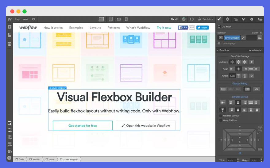
Task: Set Autosize to don't shrink or grow
Action: click(x=245, y=62)
